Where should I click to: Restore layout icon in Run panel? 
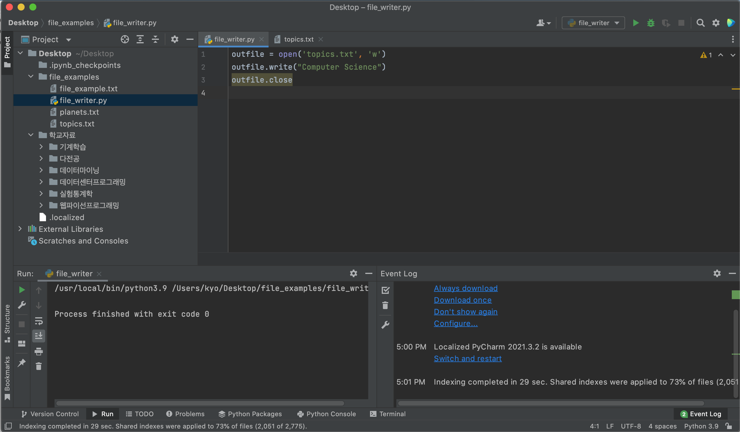(22, 344)
